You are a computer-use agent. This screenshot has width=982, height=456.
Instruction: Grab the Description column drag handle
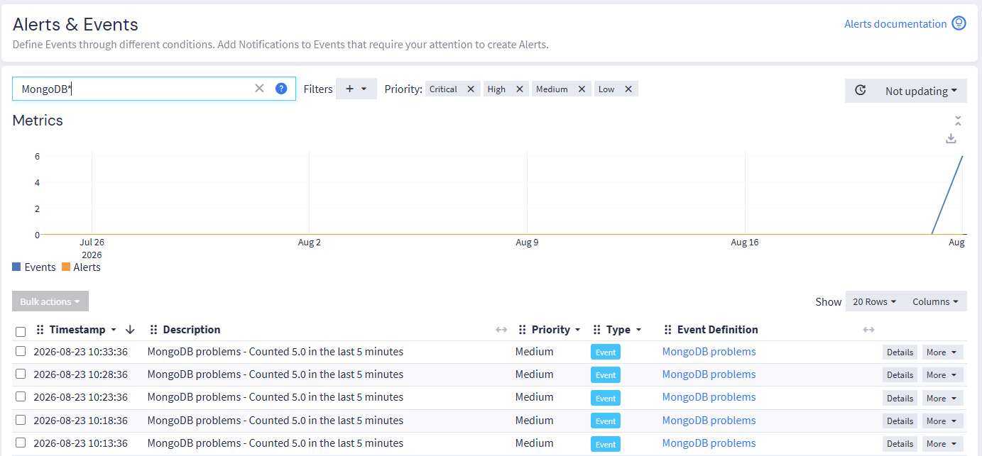[x=154, y=330]
